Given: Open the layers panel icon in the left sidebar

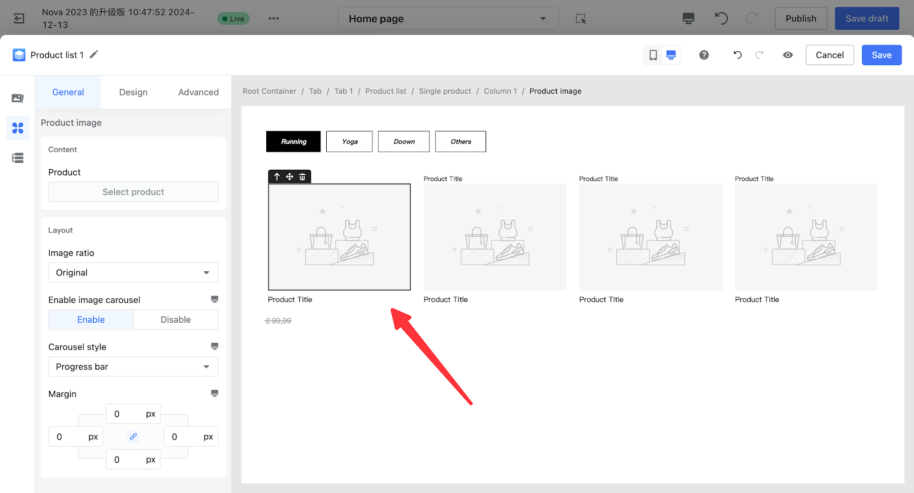Looking at the screenshot, I should (18, 158).
